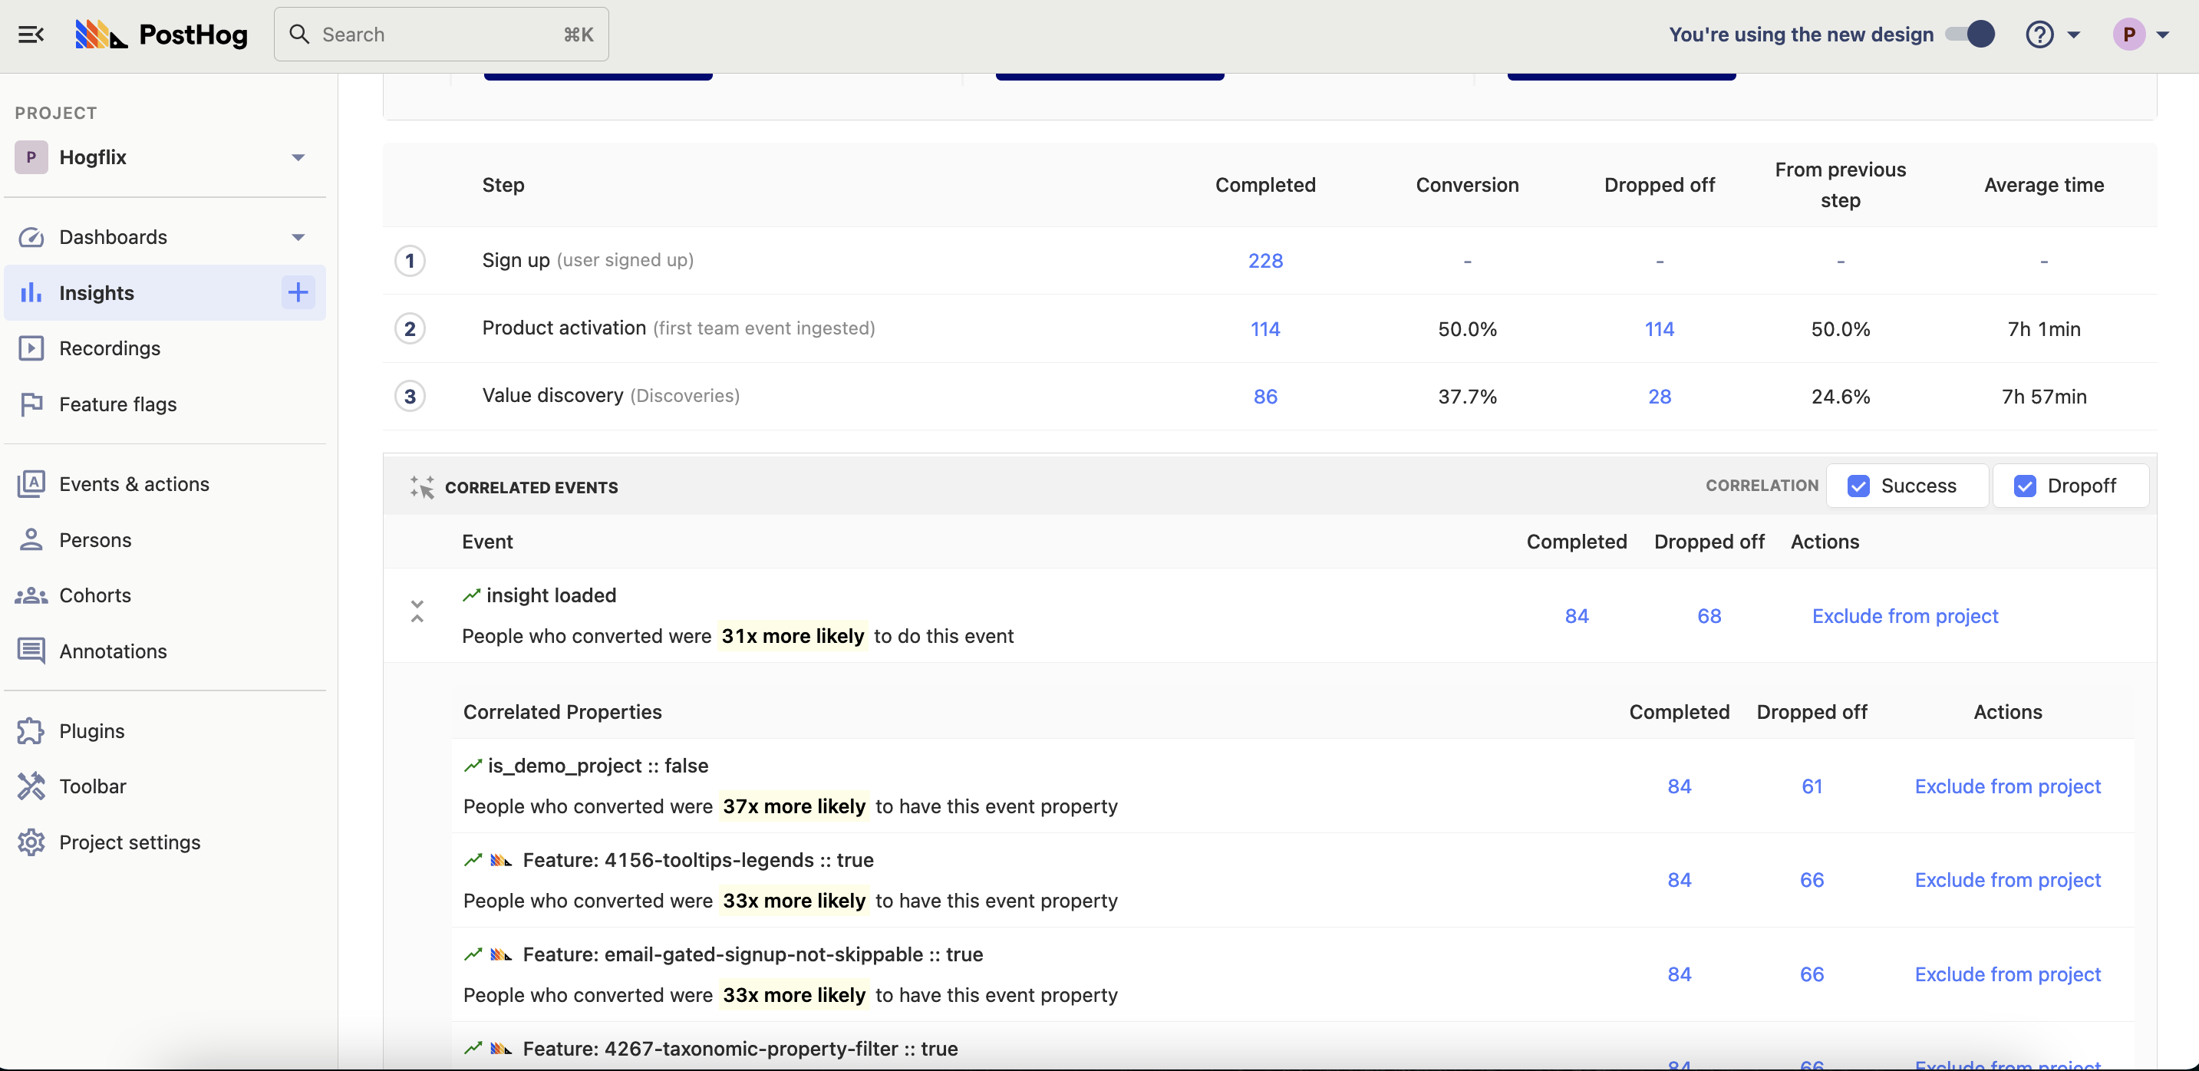The image size is (2199, 1071).
Task: Click the Search input field
Action: (440, 34)
